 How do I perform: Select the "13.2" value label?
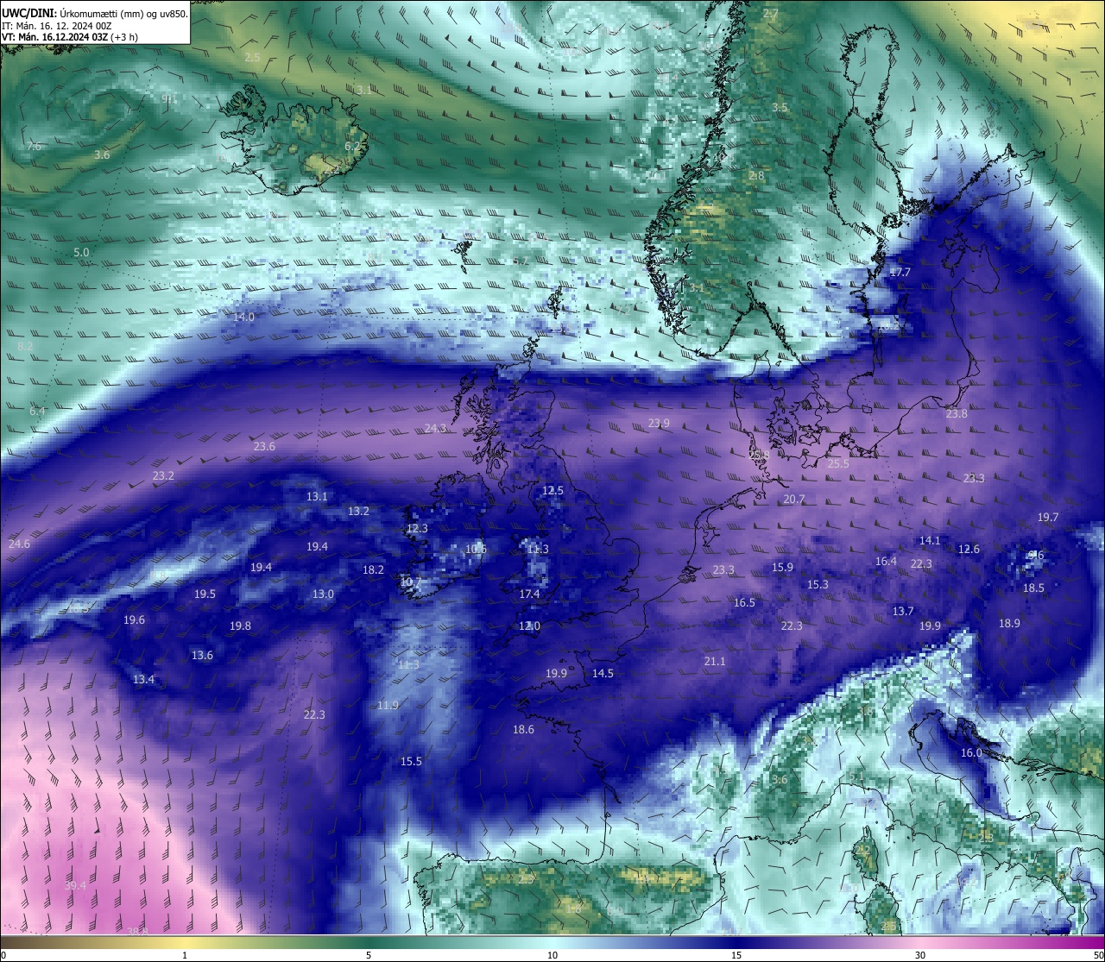click(358, 511)
